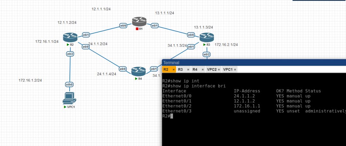Viewport: 346px width, 146px height.
Task: Close the R2 terminal tab
Action: pyautogui.click(x=173, y=70)
